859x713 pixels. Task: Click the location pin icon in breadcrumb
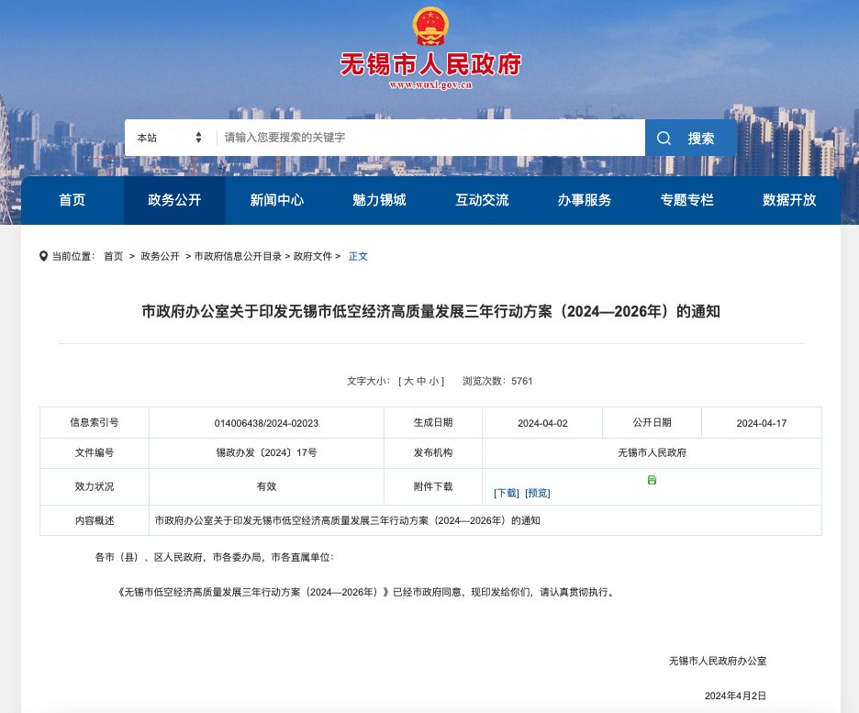click(x=44, y=256)
